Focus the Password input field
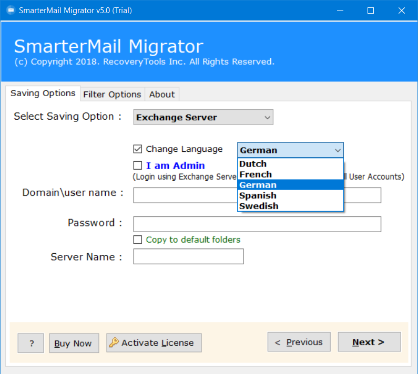This screenshot has height=374, width=418. [x=257, y=224]
